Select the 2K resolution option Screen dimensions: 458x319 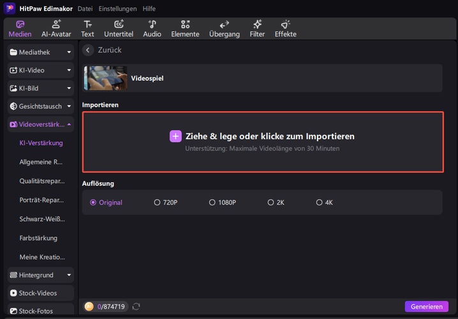276,202
